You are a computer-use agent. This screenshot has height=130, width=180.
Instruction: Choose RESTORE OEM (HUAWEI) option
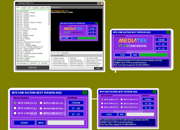[x=59, y=66]
